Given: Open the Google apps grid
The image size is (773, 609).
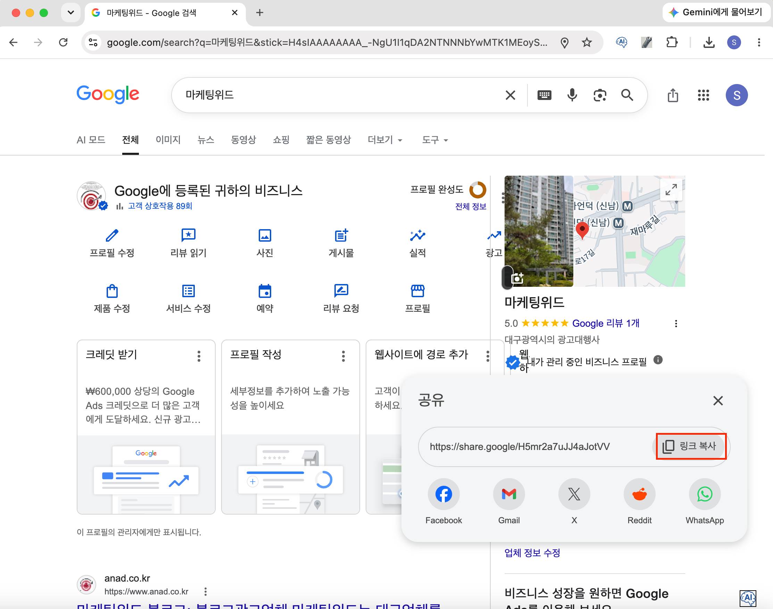Looking at the screenshot, I should pyautogui.click(x=703, y=95).
